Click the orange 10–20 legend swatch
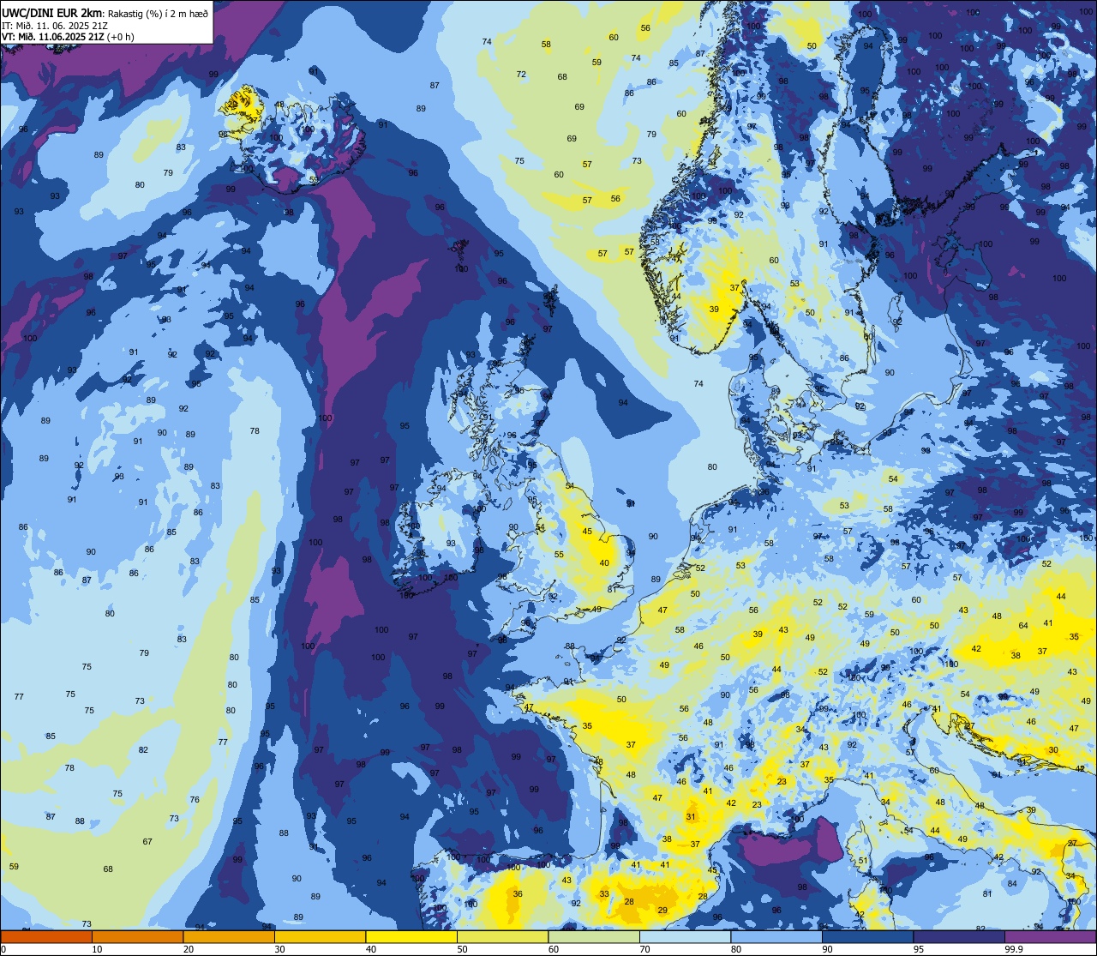The height and width of the screenshot is (956, 1097). pos(137,936)
